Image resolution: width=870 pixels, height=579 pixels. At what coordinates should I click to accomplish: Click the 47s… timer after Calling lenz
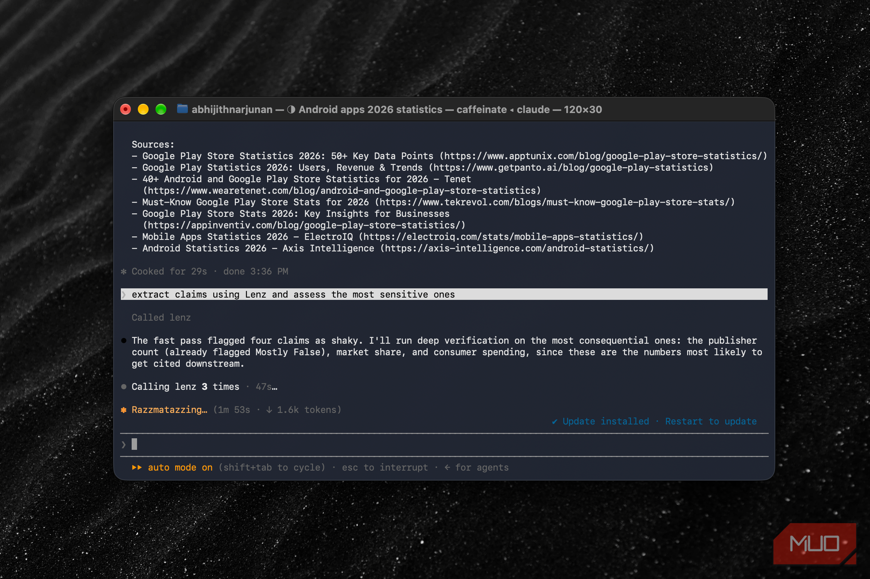point(266,387)
